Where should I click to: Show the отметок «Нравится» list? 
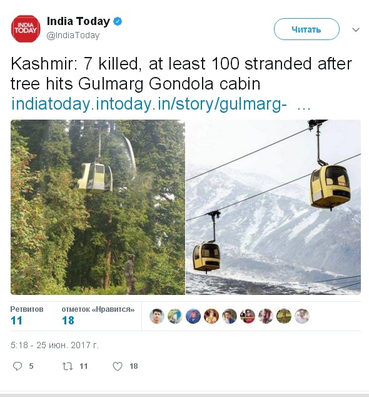click(98, 316)
